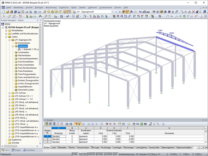This screenshot has width=208, height=156.
Task: Switch to the Querschnitte table tab
Action: tap(154, 147)
